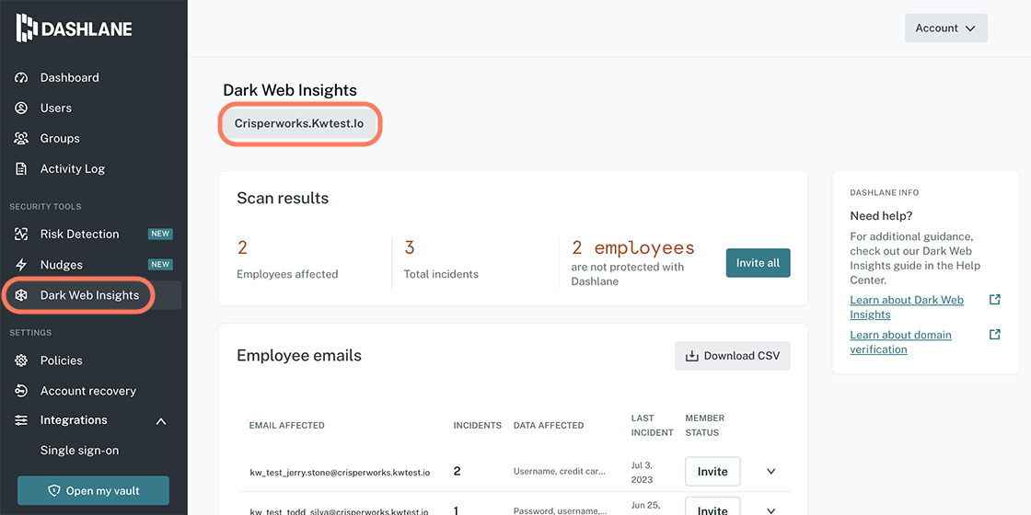Click the Employee emails heading

pyautogui.click(x=299, y=356)
